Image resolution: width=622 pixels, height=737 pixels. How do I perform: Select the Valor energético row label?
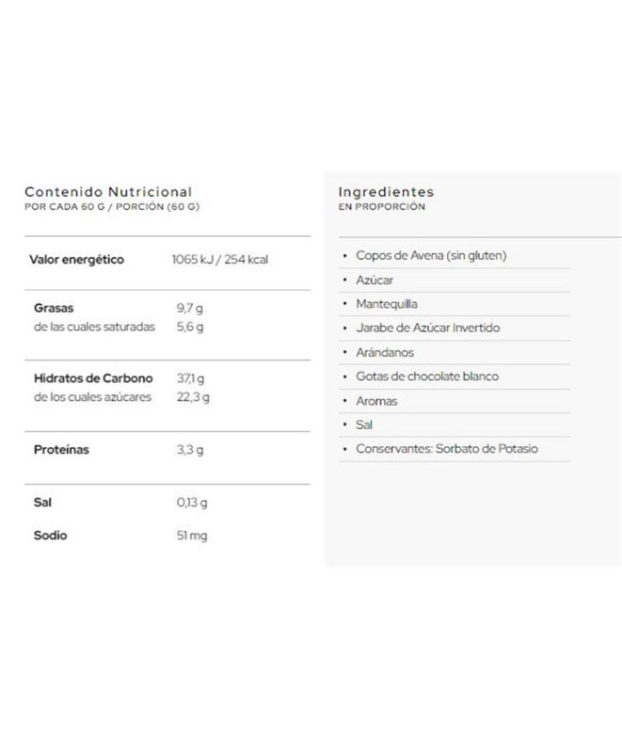pos(77,259)
